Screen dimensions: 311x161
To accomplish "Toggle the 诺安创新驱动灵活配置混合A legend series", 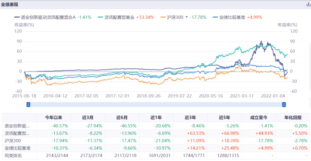I will [x=45, y=17].
